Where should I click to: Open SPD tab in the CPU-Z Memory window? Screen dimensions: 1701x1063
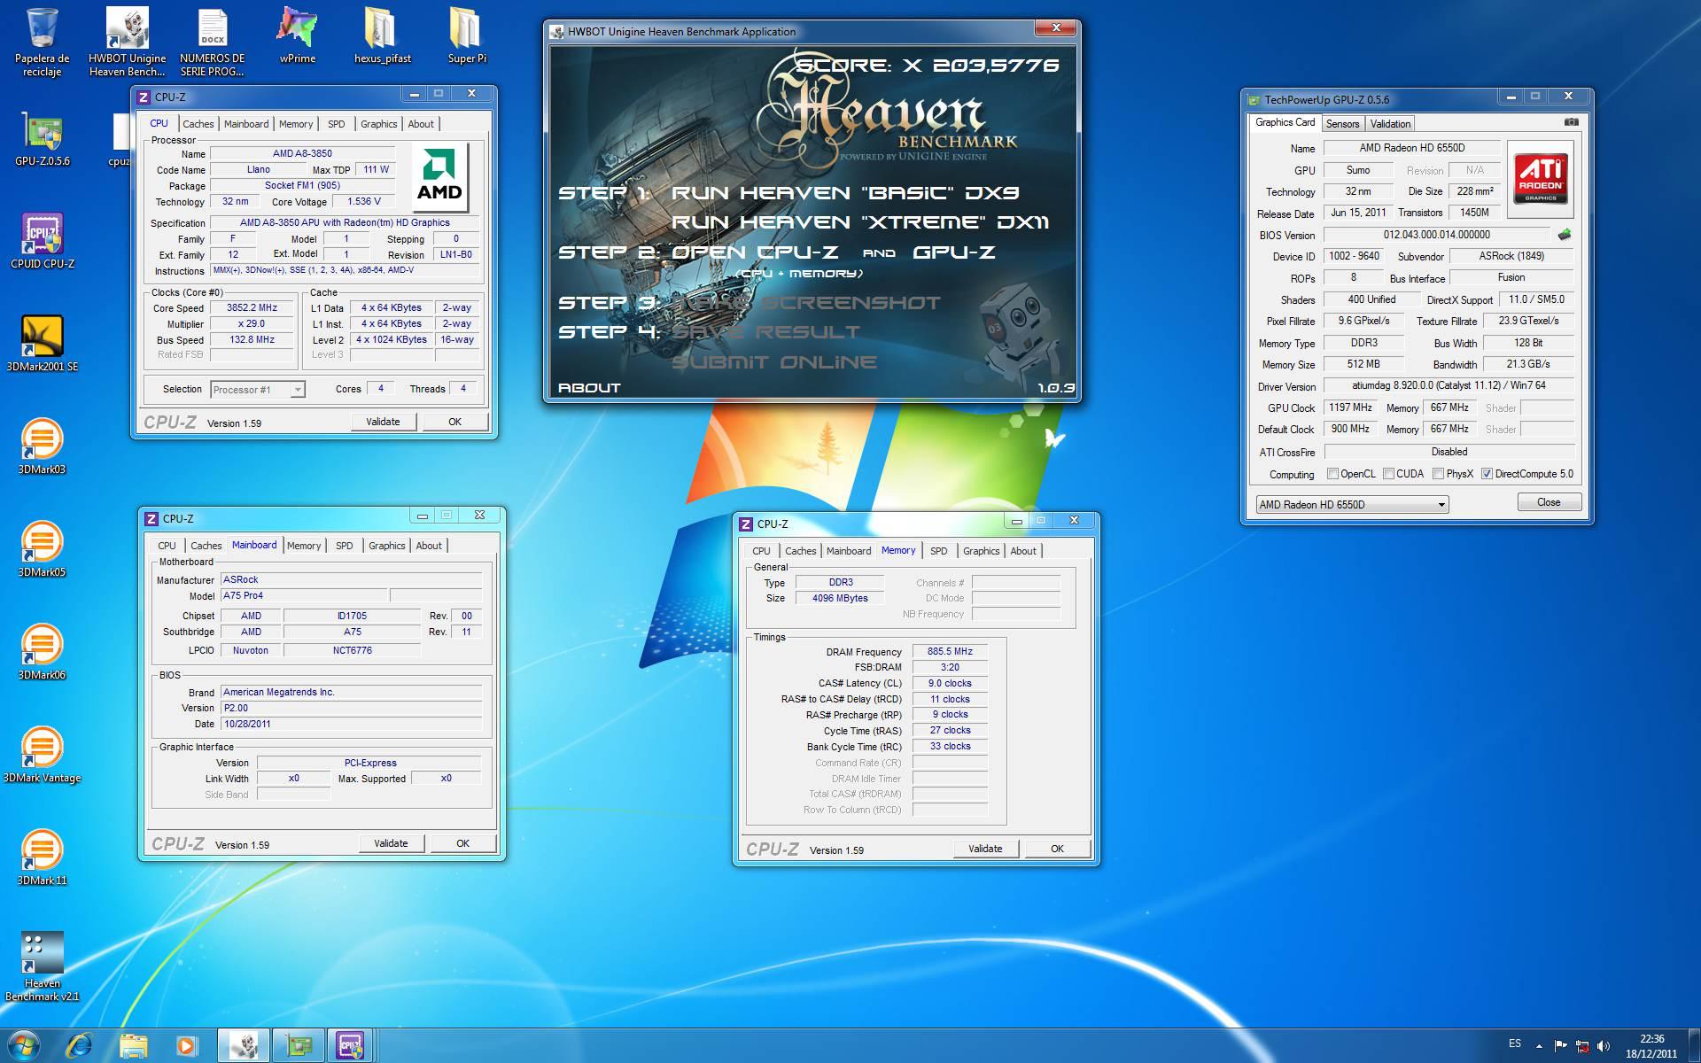point(938,551)
